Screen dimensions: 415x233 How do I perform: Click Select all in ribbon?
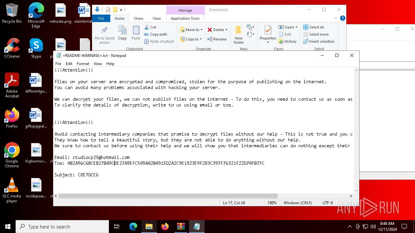[314, 27]
